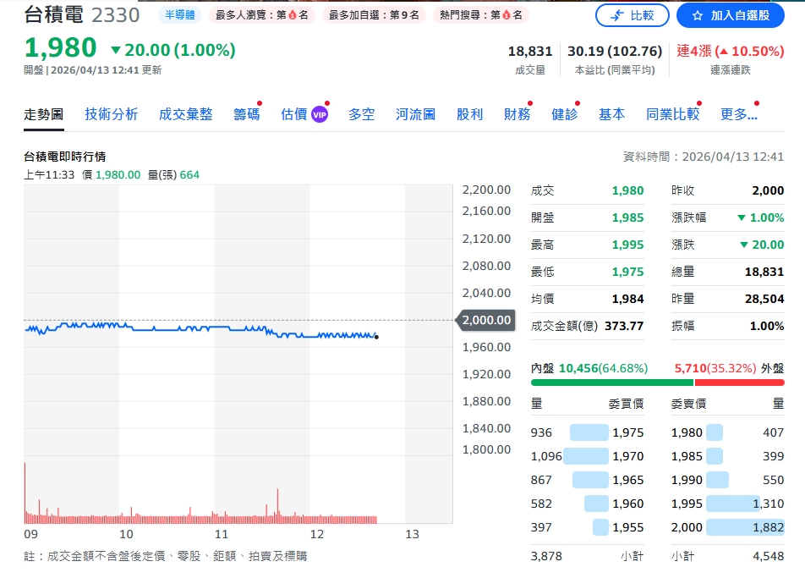Open the 河流圖 tab
This screenshot has width=805, height=578.
414,113
